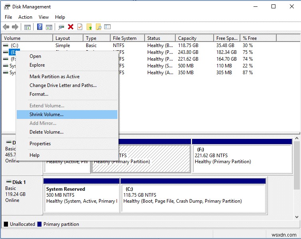Sort by the File System column header

pyautogui.click(x=127, y=38)
